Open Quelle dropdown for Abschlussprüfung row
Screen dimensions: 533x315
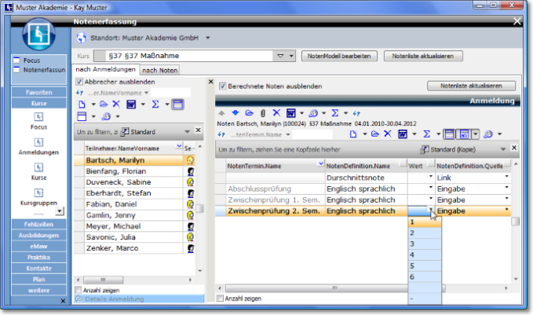click(x=507, y=188)
